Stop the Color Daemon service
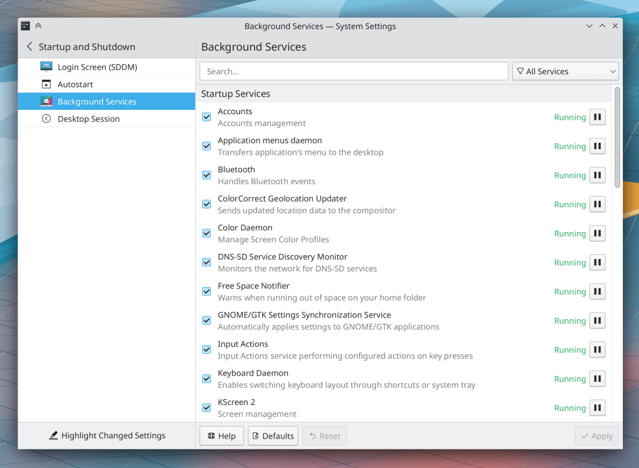The height and width of the screenshot is (468, 639). tap(597, 233)
